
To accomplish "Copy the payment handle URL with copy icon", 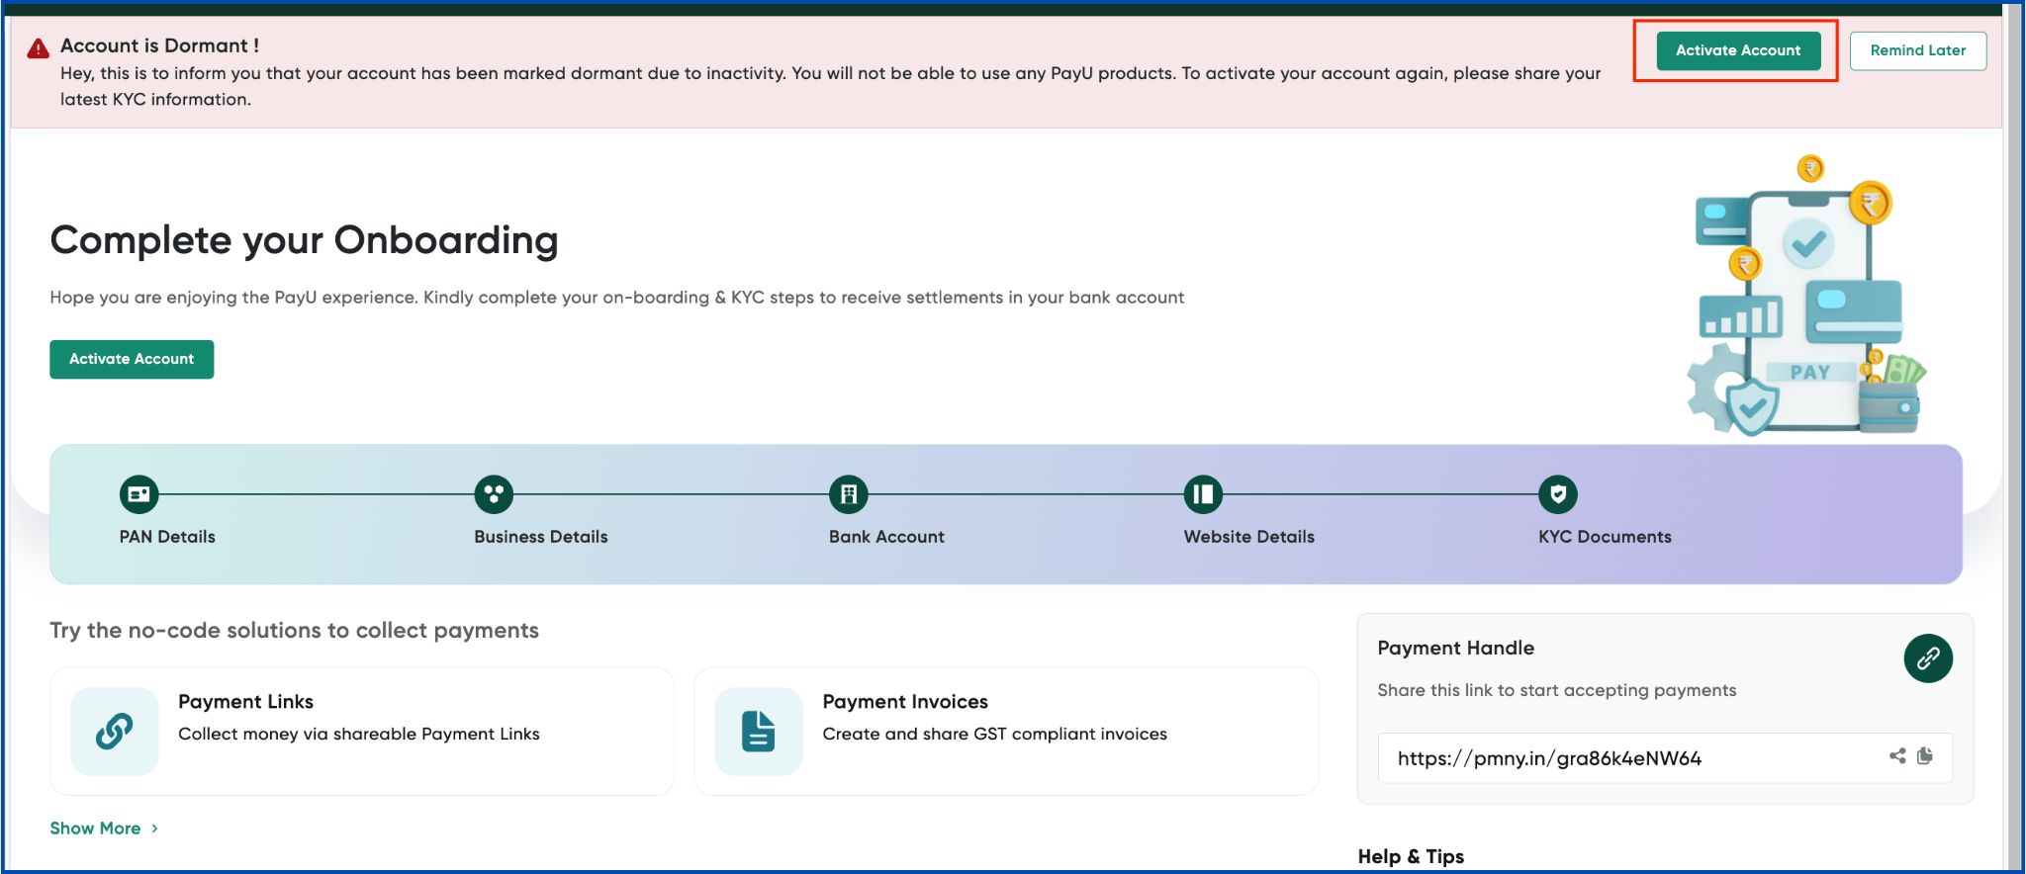I will [1924, 756].
